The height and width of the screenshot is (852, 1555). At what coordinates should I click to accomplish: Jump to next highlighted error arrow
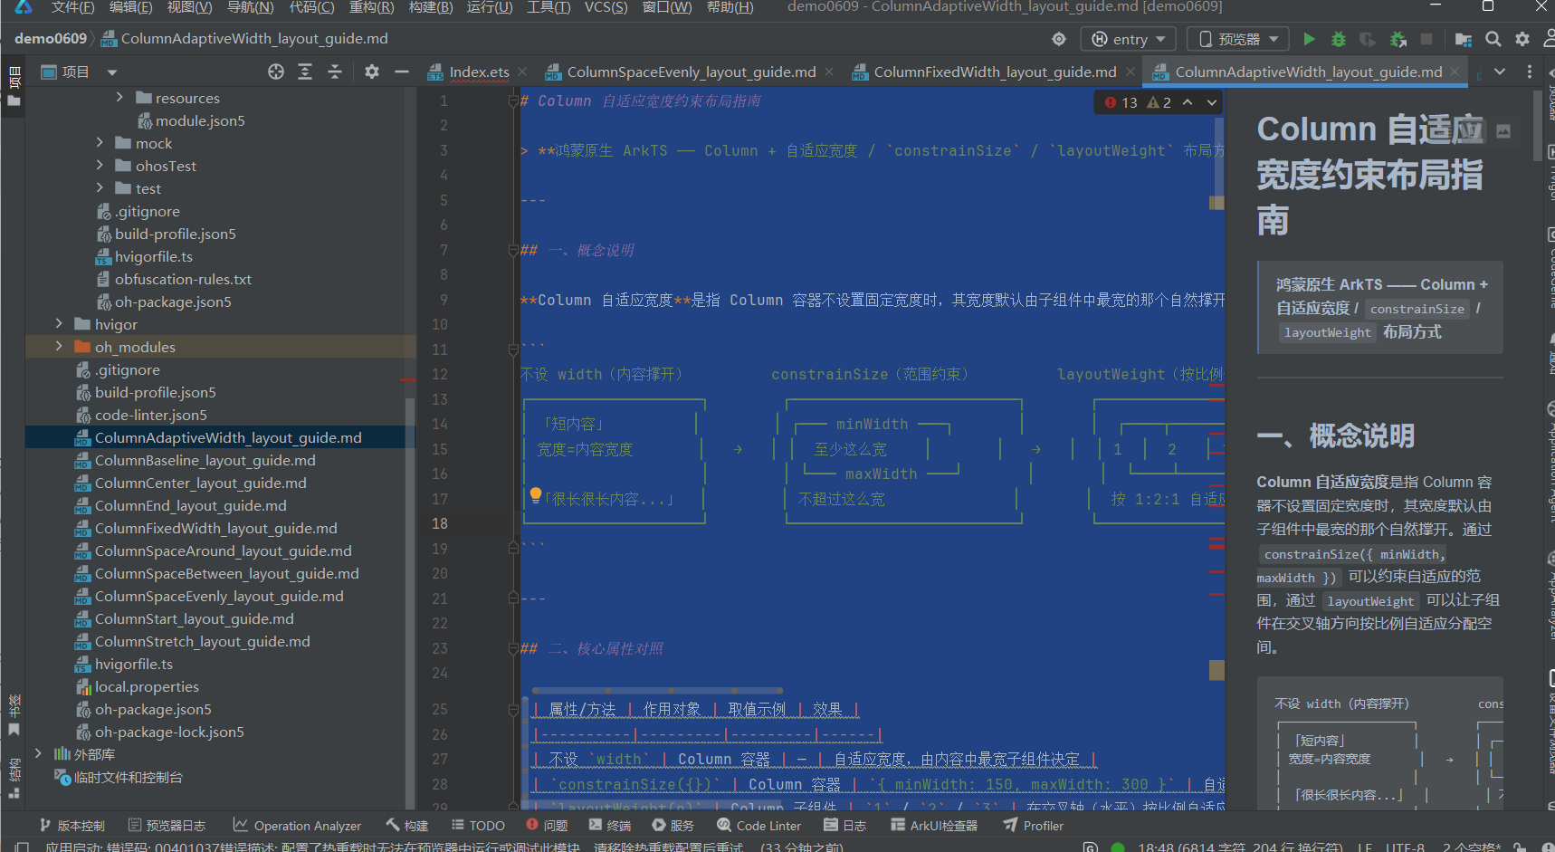click(1211, 102)
